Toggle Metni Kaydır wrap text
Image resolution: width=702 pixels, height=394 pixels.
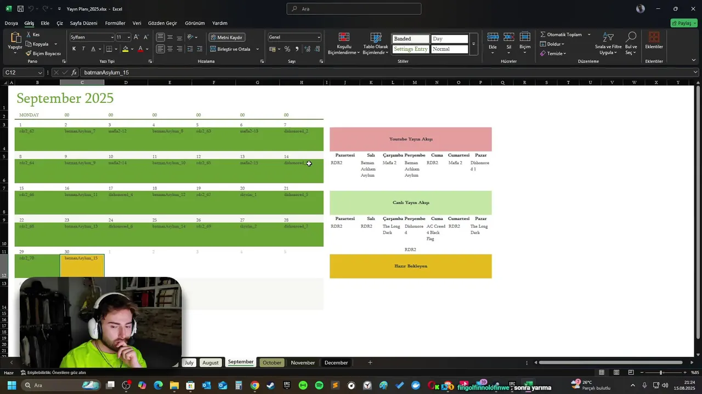[x=227, y=37]
